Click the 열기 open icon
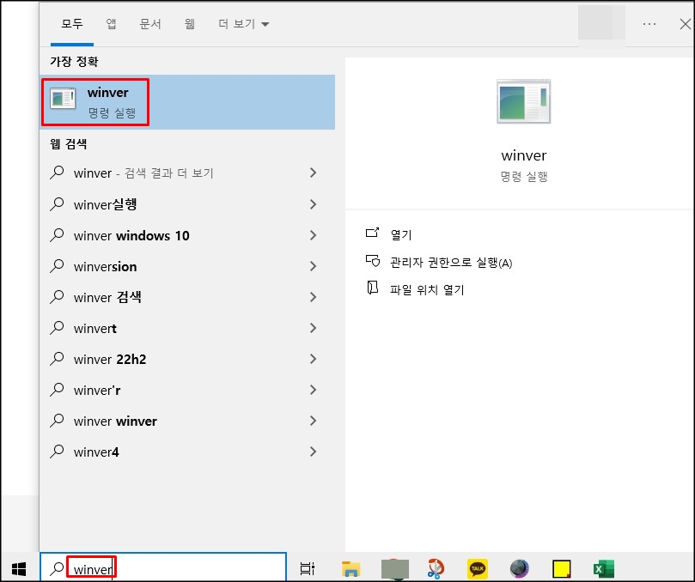Screen dimensions: 695x582 [372, 233]
